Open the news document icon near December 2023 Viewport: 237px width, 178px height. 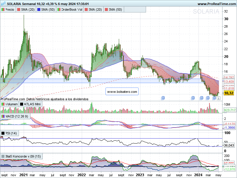[193, 98]
